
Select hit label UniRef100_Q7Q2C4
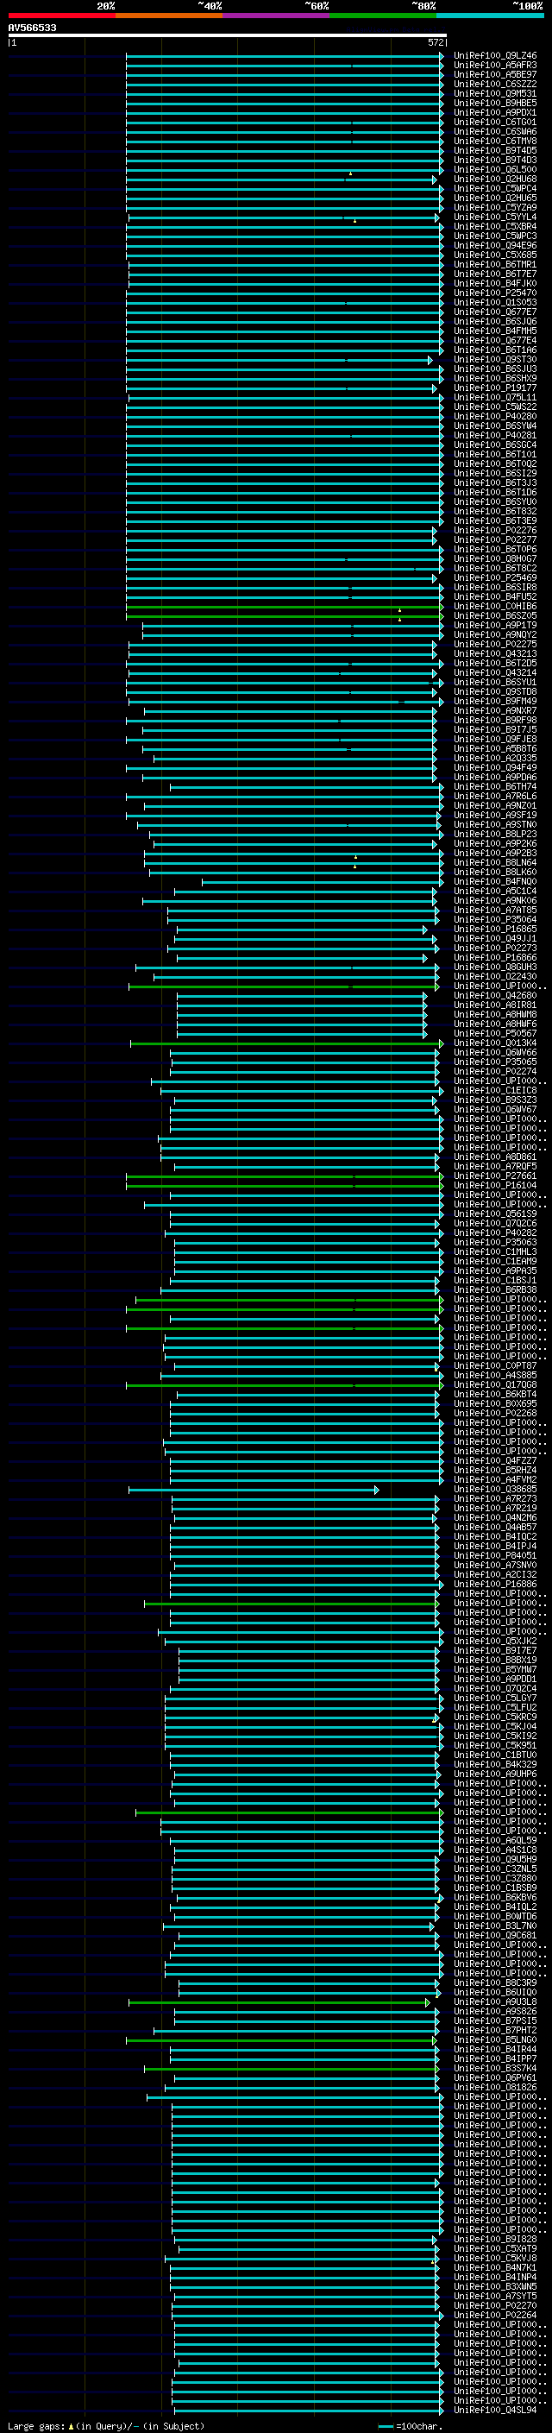point(495,1689)
